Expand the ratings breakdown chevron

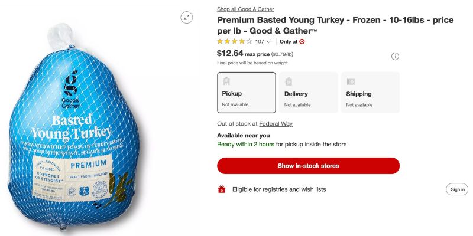click(x=269, y=42)
